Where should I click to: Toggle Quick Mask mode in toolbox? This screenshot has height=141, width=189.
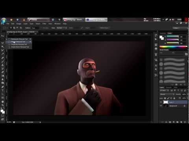coord(2,116)
